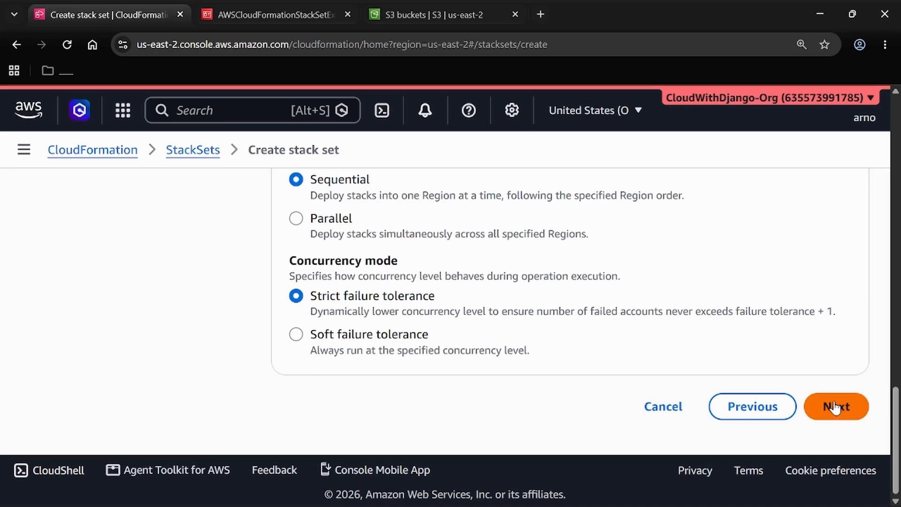The width and height of the screenshot is (901, 507).
Task: Go to the browser home page
Action: (92, 45)
